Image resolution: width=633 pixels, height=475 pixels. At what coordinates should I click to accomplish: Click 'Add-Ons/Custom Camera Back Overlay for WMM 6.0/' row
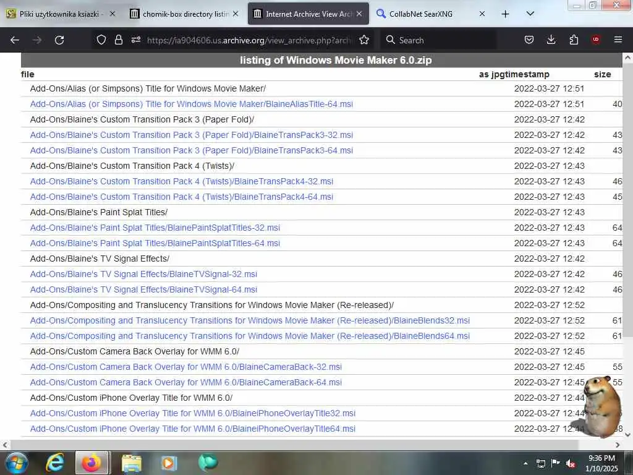click(x=321, y=351)
